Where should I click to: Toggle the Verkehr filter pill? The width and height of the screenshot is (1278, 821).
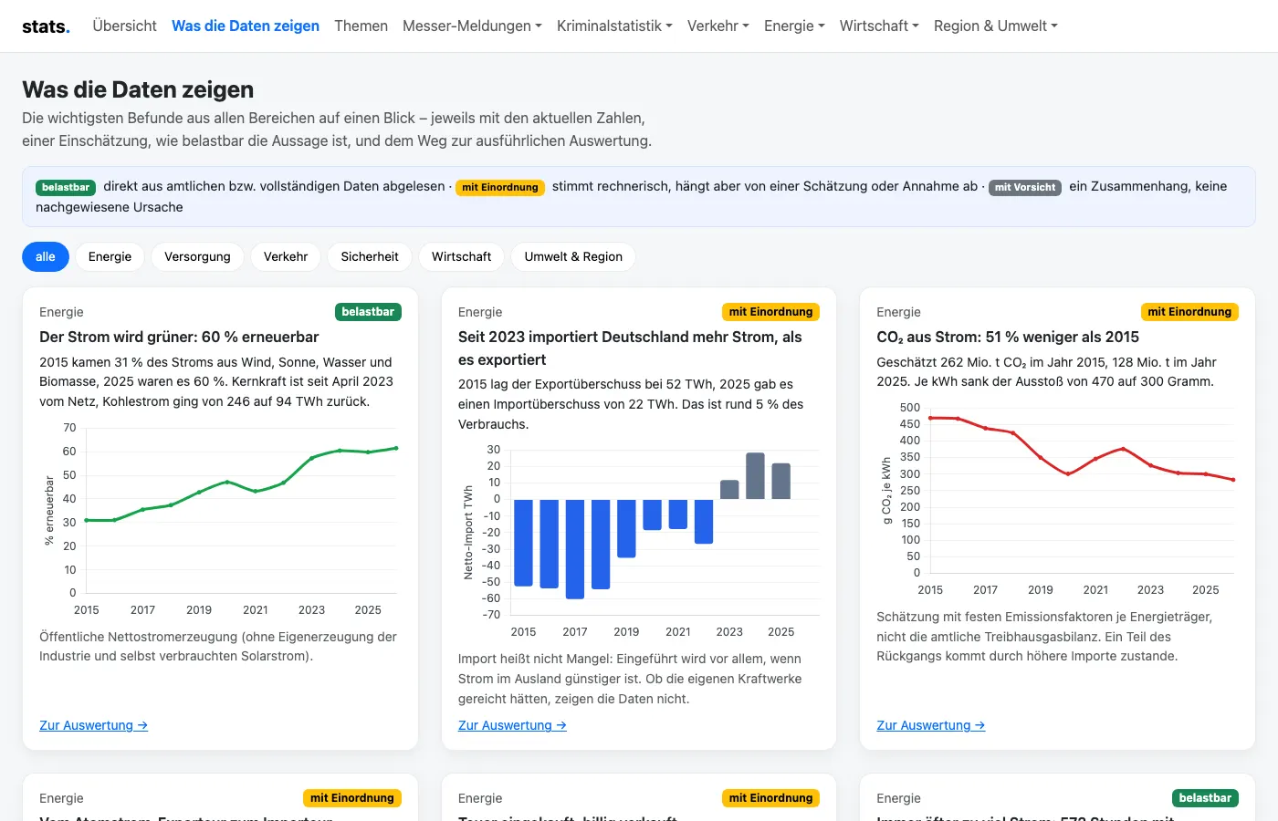tap(286, 256)
